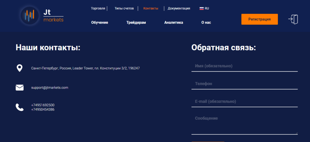Focus the Имя (обязательно) input field
Image resolution: width=310 pixels, height=142 pixels.
tap(245, 66)
